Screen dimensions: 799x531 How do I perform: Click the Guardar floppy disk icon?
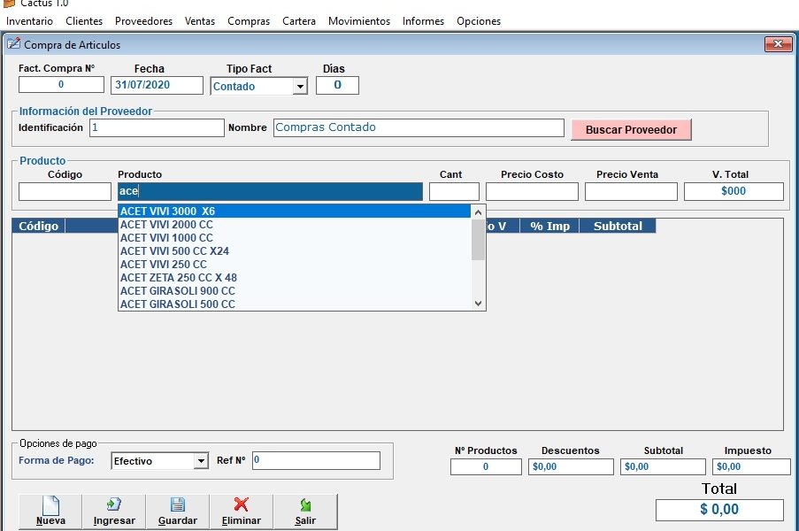(x=177, y=505)
